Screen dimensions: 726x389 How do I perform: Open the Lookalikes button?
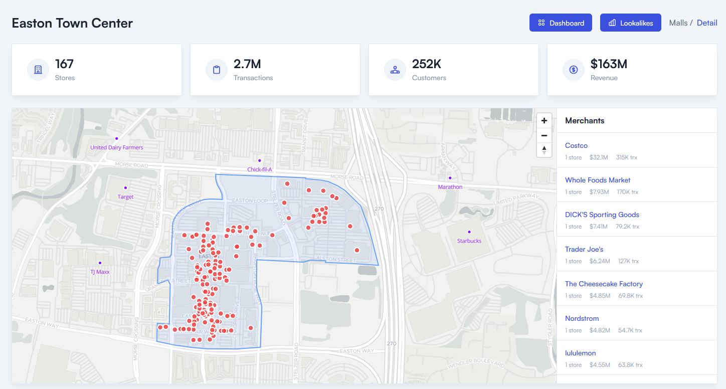(x=631, y=23)
